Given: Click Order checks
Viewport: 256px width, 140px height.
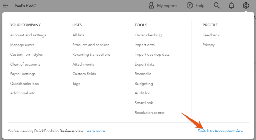Looking at the screenshot, I should (146, 35).
